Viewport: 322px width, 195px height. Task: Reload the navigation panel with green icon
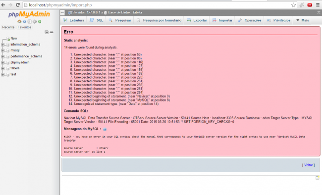[40, 22]
